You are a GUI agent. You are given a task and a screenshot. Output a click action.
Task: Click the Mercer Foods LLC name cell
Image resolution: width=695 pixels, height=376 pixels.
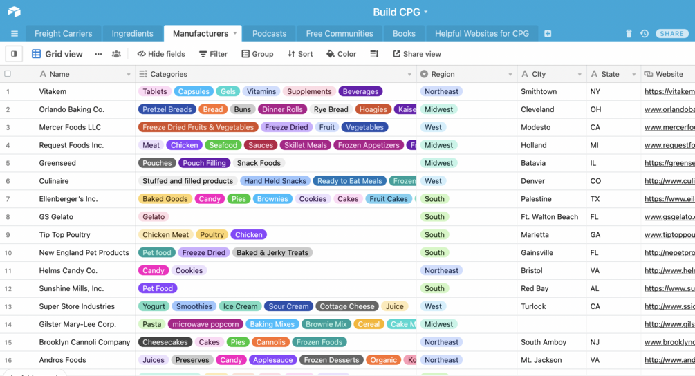pos(70,127)
